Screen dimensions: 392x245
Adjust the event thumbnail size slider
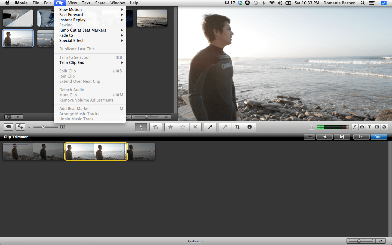pyautogui.click(x=44, y=127)
